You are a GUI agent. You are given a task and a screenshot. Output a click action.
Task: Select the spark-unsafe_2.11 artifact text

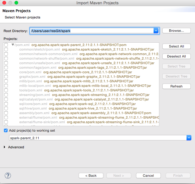click(x=108, y=63)
